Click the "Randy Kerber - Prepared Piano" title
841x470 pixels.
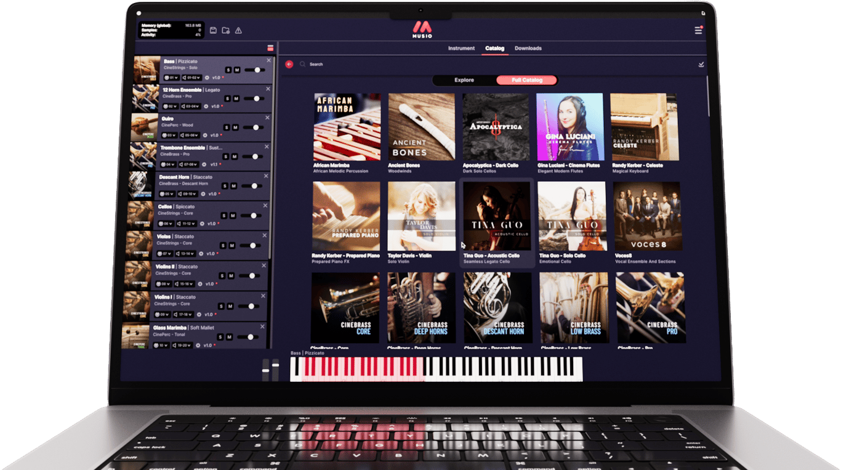point(345,256)
